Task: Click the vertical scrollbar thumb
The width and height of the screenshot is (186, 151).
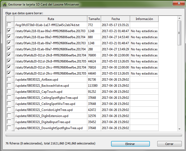Action: click(179, 33)
